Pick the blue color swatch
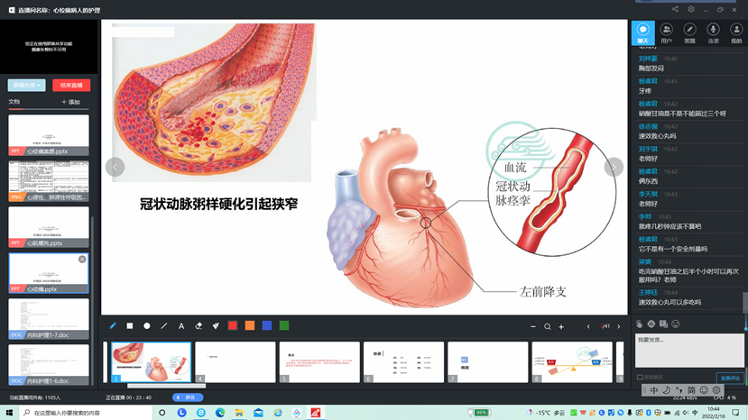Viewport: 748px width, 420px height. pyautogui.click(x=267, y=326)
